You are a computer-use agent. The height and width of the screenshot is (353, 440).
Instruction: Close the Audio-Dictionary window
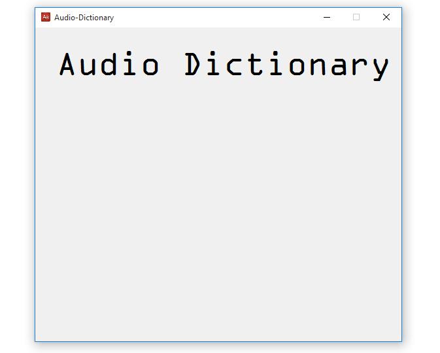(386, 18)
